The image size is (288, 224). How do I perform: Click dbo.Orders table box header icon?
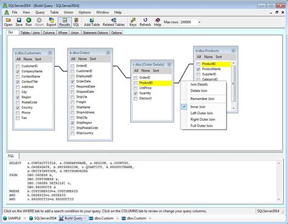(108, 53)
